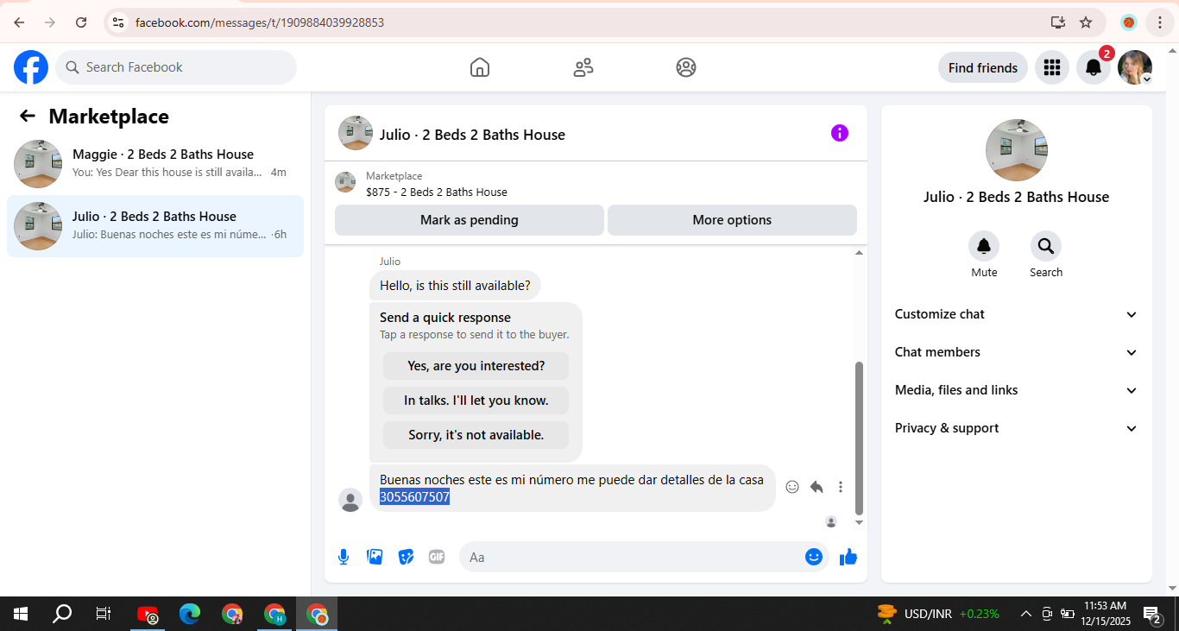Go to the Home feed icon

click(x=480, y=67)
